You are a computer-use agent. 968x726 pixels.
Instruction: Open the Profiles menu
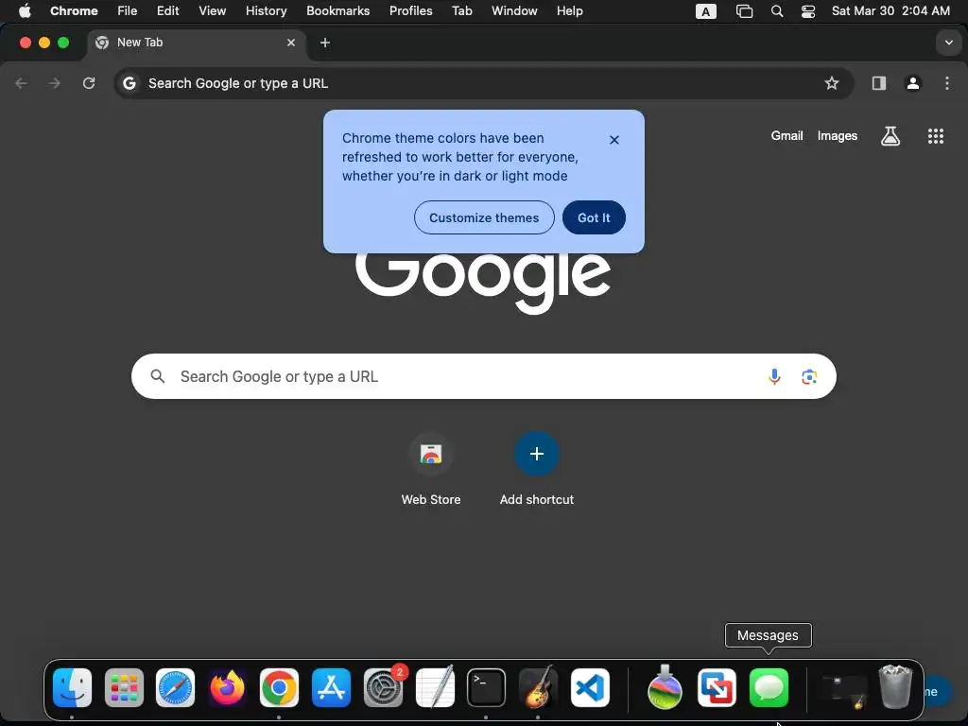410,11
